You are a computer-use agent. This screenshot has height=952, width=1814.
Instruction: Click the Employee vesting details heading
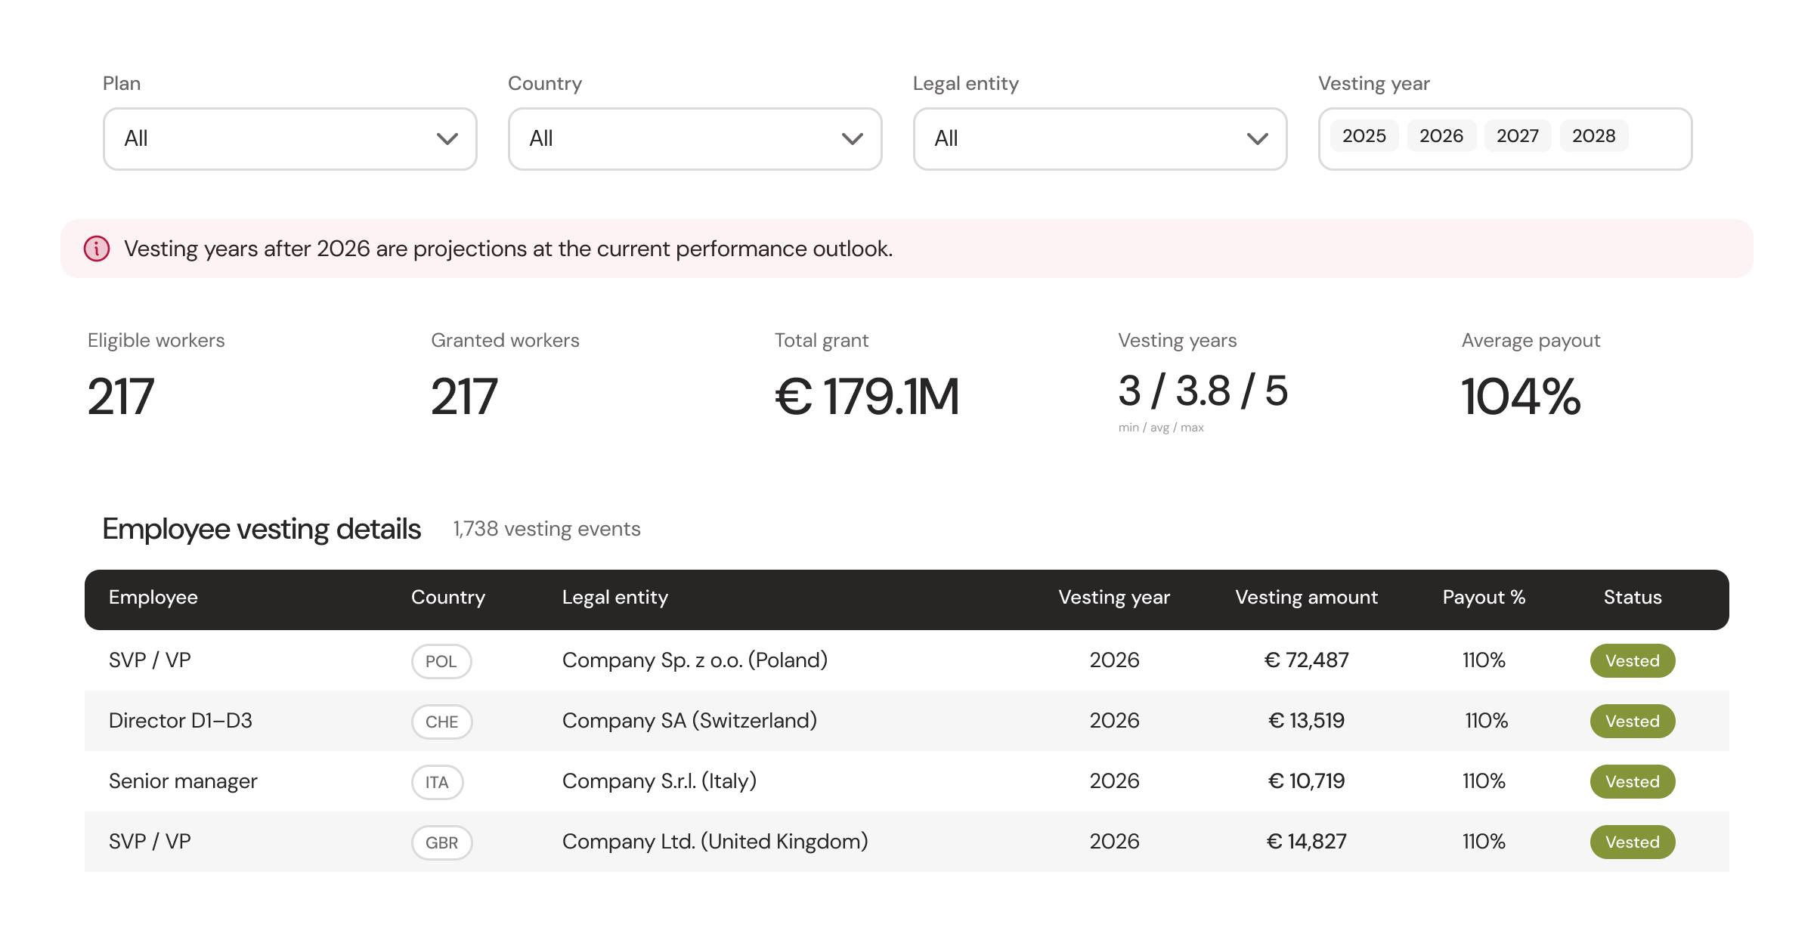click(x=262, y=529)
